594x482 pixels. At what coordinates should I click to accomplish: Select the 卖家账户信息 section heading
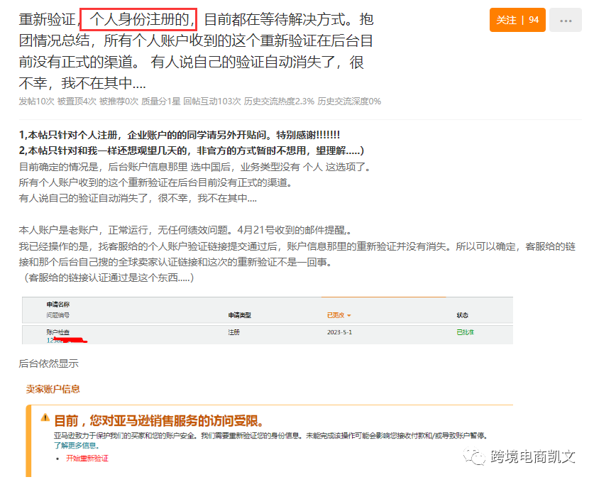pos(52,390)
